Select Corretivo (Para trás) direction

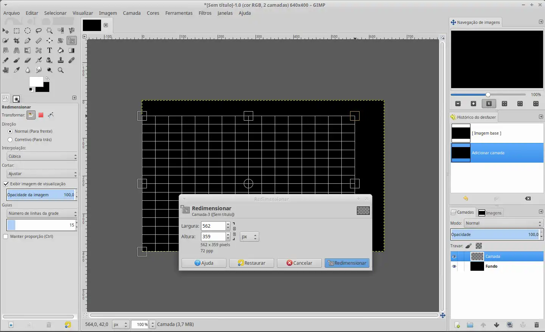[x=10, y=140]
